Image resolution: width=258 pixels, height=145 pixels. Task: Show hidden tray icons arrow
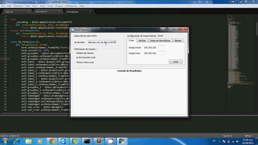coord(219,141)
